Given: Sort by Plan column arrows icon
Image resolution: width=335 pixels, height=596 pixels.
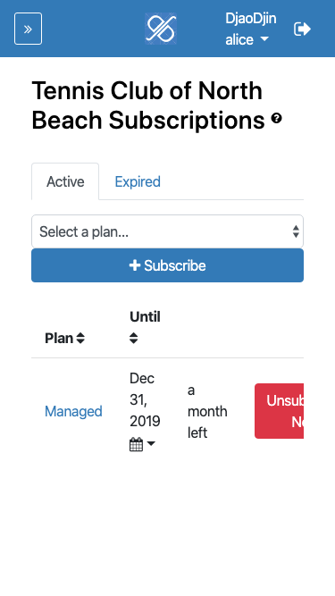Looking at the screenshot, I should pyautogui.click(x=80, y=338).
